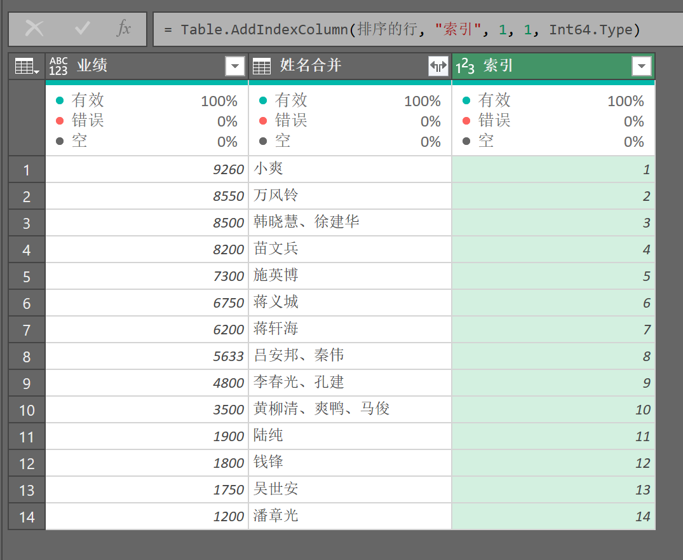This screenshot has width=683, height=560.
Task: Open the table menu icon in corner
Action: click(27, 66)
